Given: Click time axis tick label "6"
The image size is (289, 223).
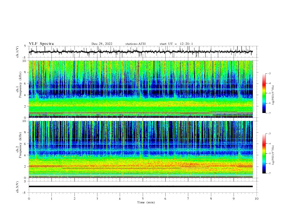Looking at the screenshot, I should point(166,199).
